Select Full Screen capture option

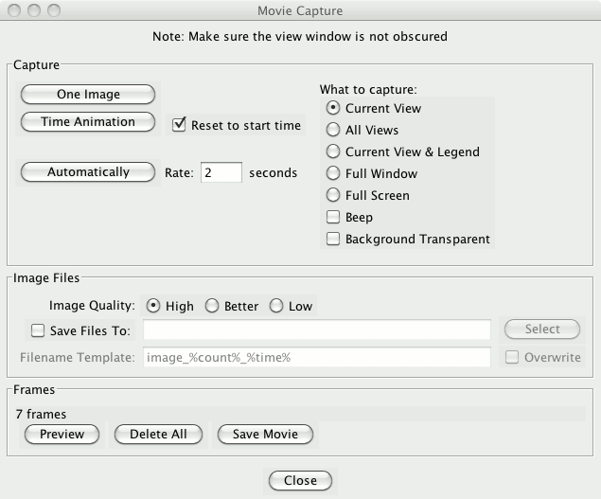tap(333, 195)
